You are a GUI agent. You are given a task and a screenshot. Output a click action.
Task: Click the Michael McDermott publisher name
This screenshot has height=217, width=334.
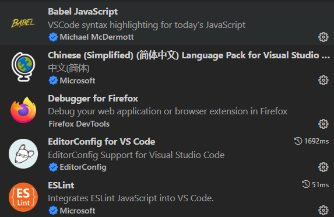97,37
